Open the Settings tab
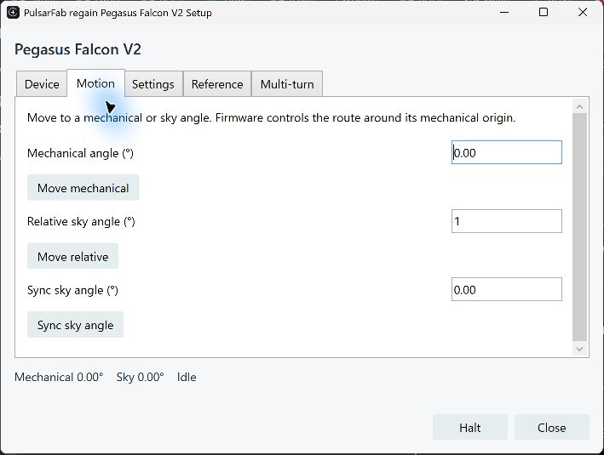Viewport: 604px width, 455px height. pos(153,84)
